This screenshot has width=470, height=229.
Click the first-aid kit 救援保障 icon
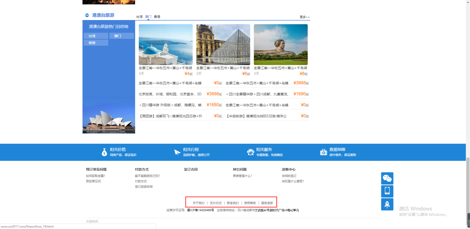[x=323, y=152]
